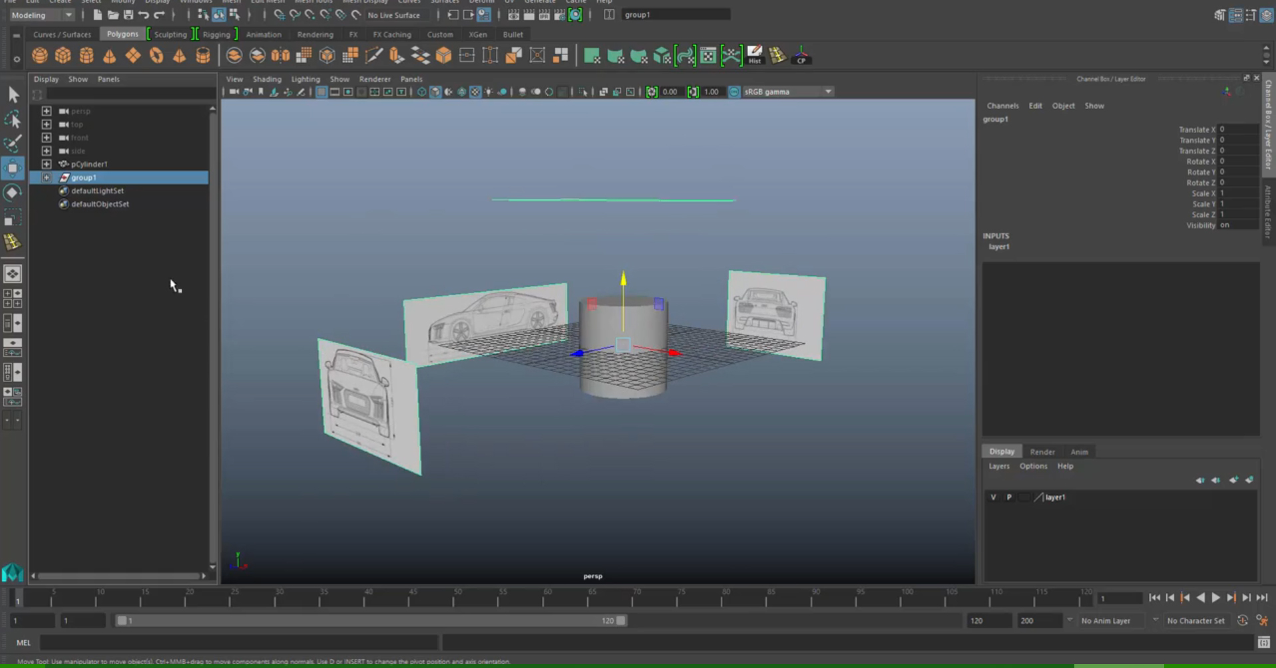Create a polygon cube from the shelf
Viewport: 1276px width, 668px height.
(63, 56)
